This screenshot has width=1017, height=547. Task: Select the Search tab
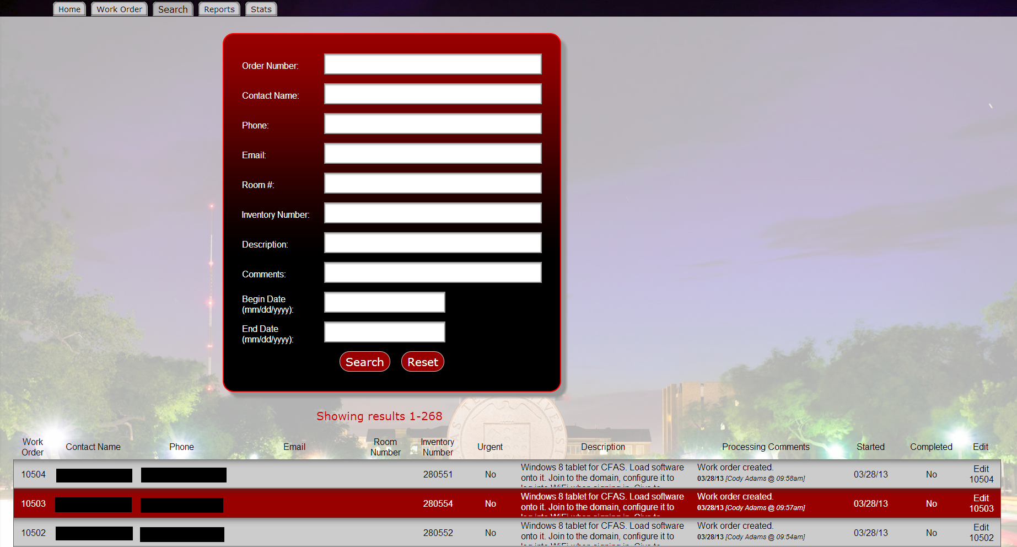tap(173, 9)
